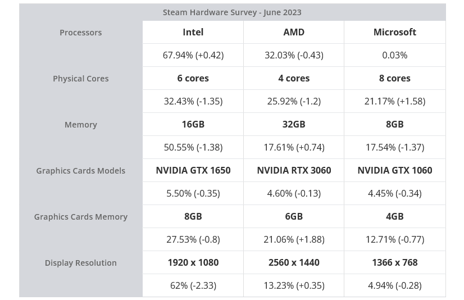Select the NVIDIA GTX 1060 cell
The image size is (464, 300).
coord(395,170)
